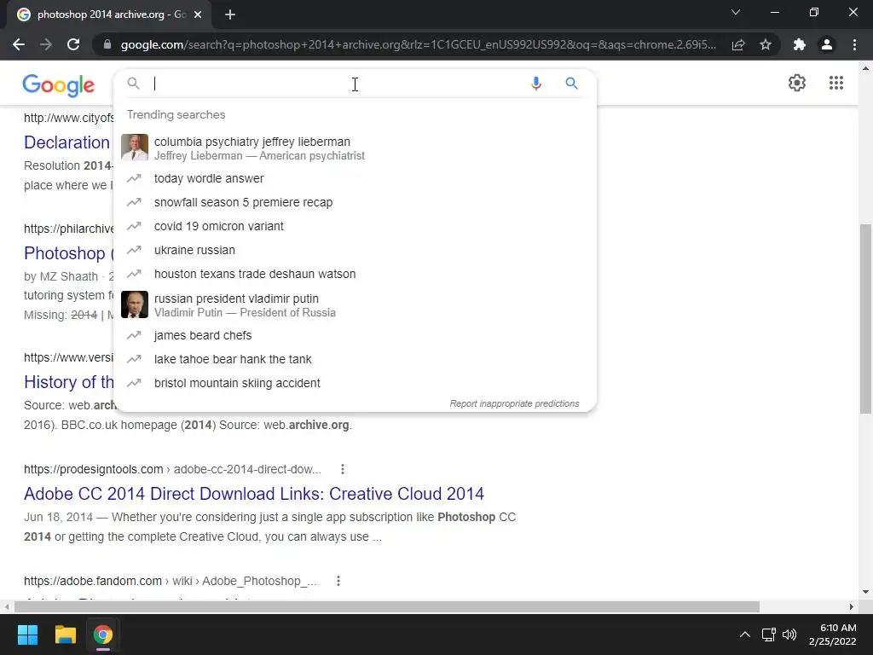Open a new tab with the plus icon
The image size is (873, 655).
point(230,14)
